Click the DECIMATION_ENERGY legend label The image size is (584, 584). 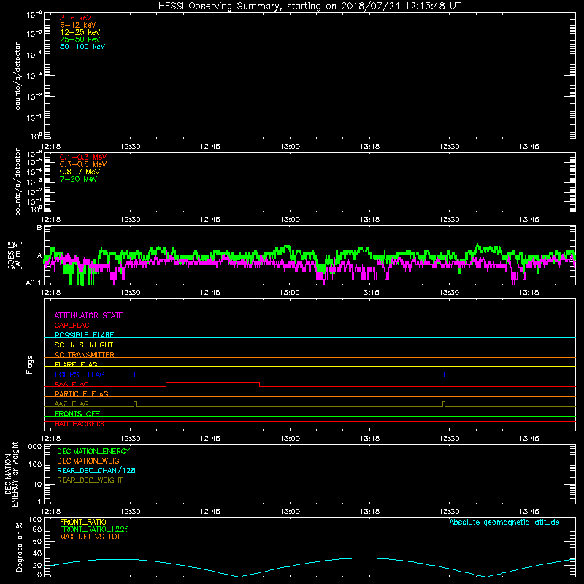click(93, 451)
